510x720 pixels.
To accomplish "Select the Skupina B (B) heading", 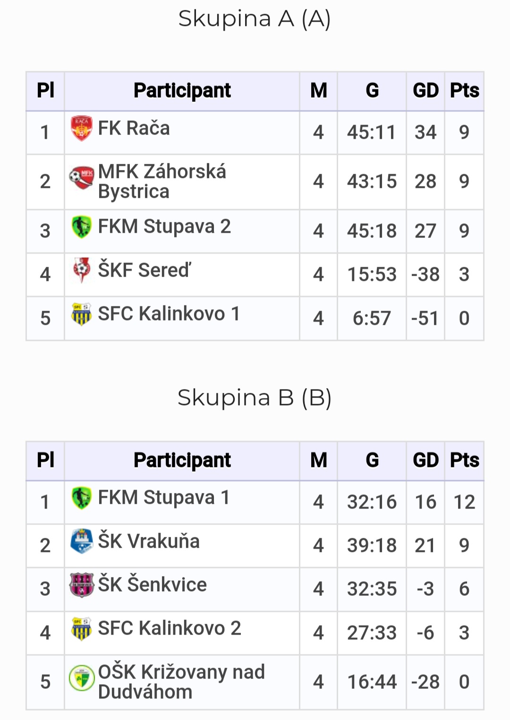I will pyautogui.click(x=255, y=398).
